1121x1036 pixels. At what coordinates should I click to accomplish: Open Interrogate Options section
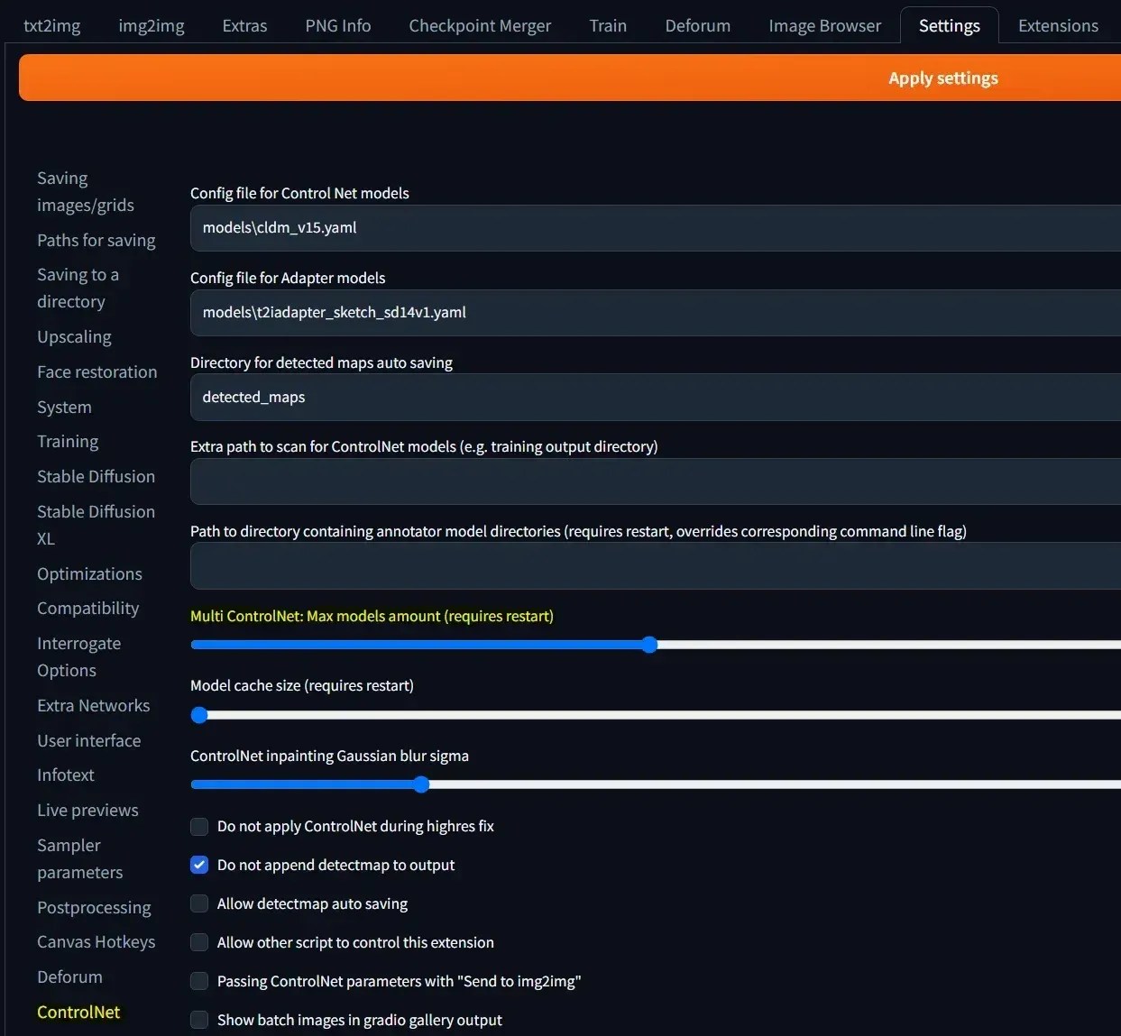(78, 656)
